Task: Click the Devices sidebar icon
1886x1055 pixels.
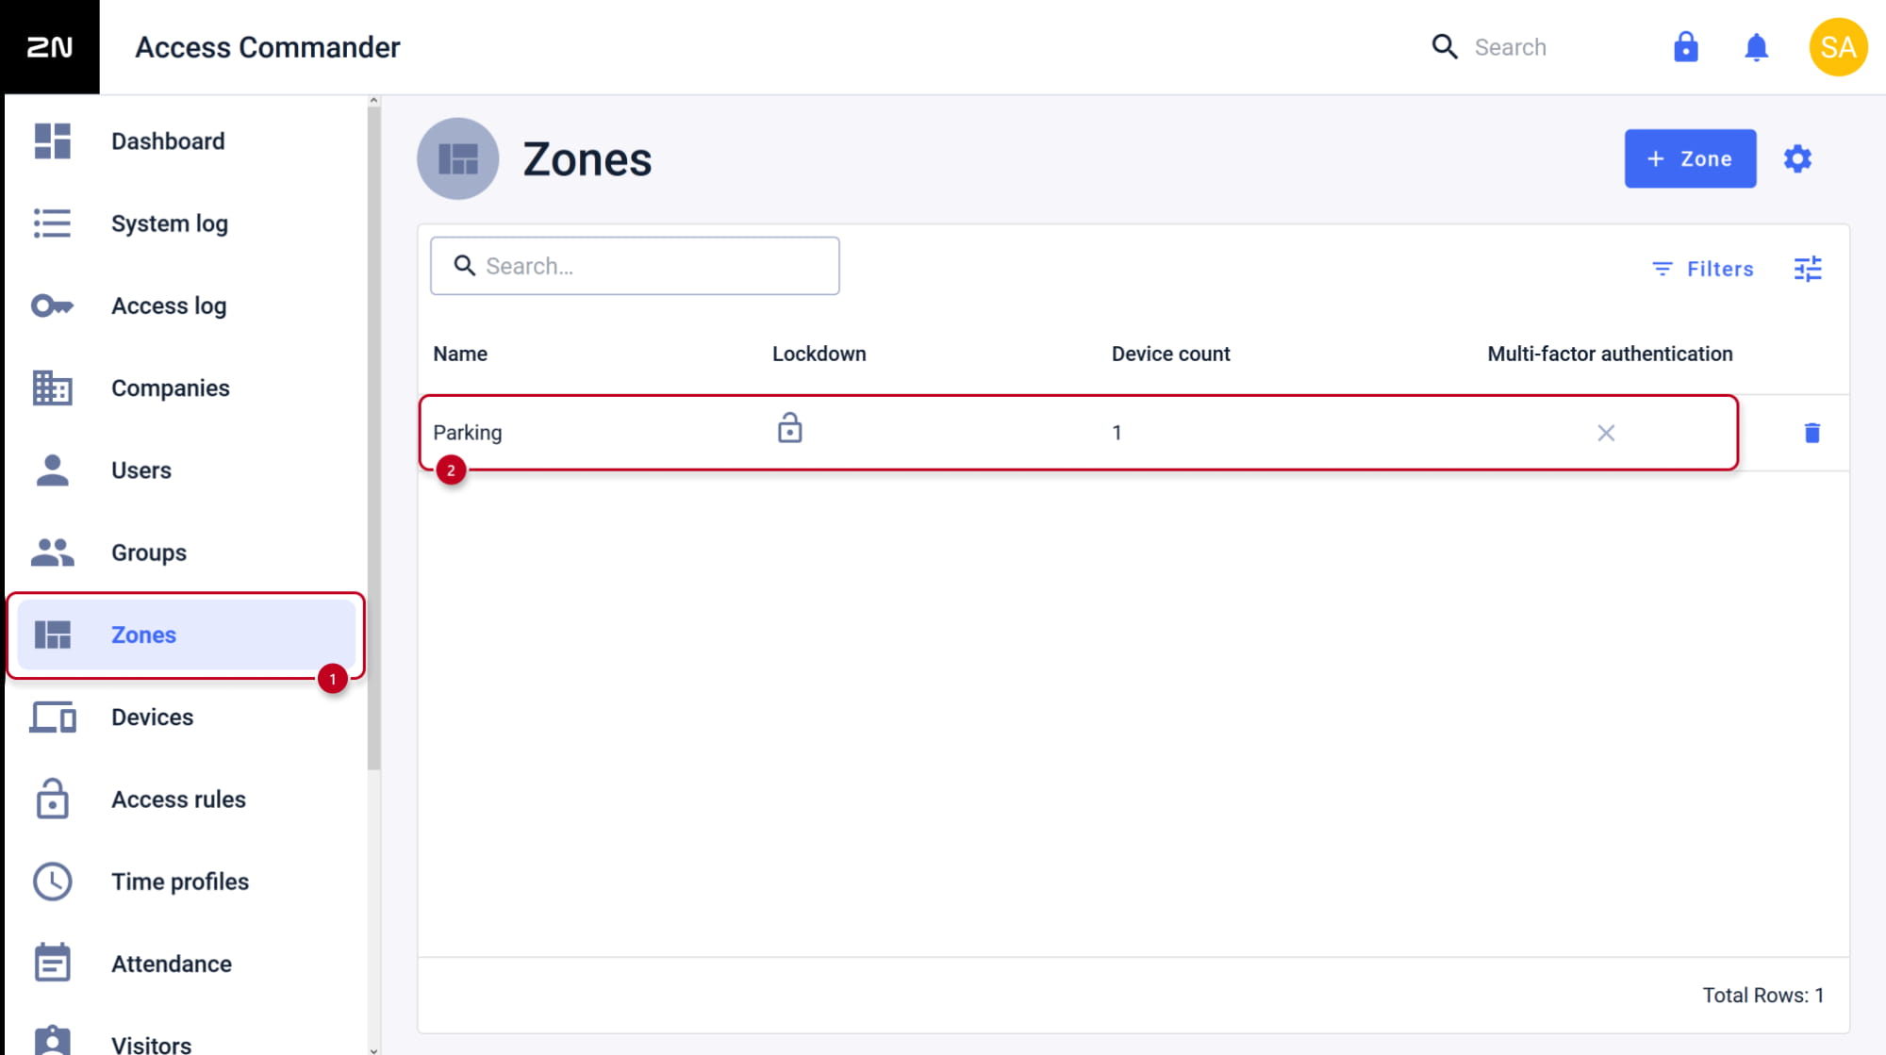Action: click(52, 717)
